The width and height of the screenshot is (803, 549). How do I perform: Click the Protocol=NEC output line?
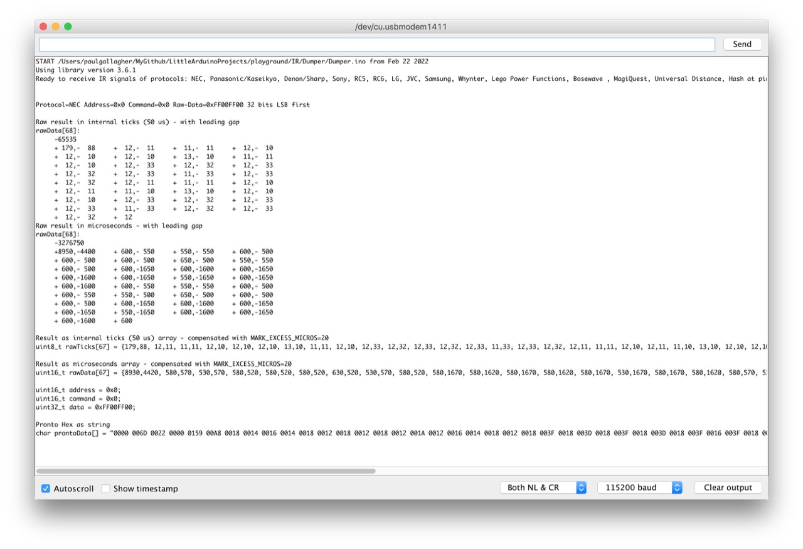pyautogui.click(x=173, y=105)
